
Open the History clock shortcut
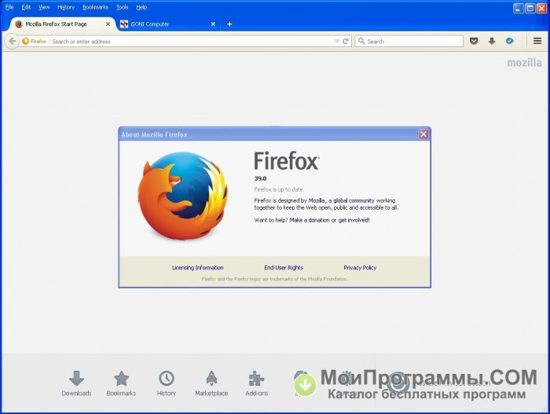[x=167, y=383]
